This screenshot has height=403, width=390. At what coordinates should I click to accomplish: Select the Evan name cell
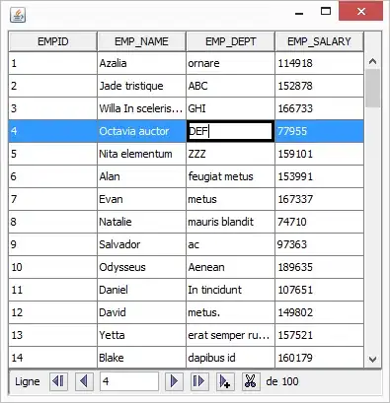pos(141,199)
